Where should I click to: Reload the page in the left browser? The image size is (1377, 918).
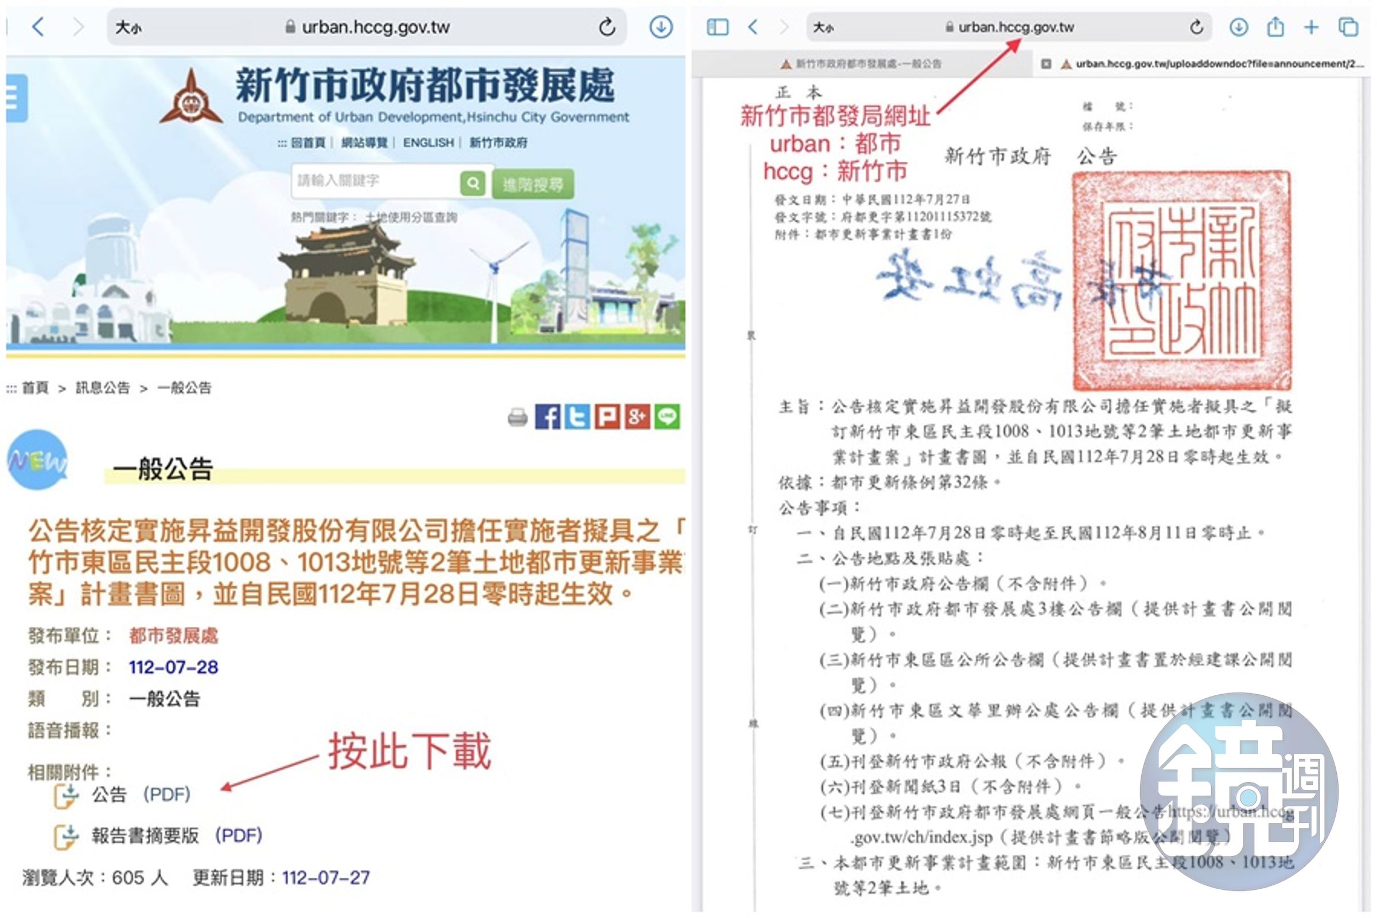point(607,26)
